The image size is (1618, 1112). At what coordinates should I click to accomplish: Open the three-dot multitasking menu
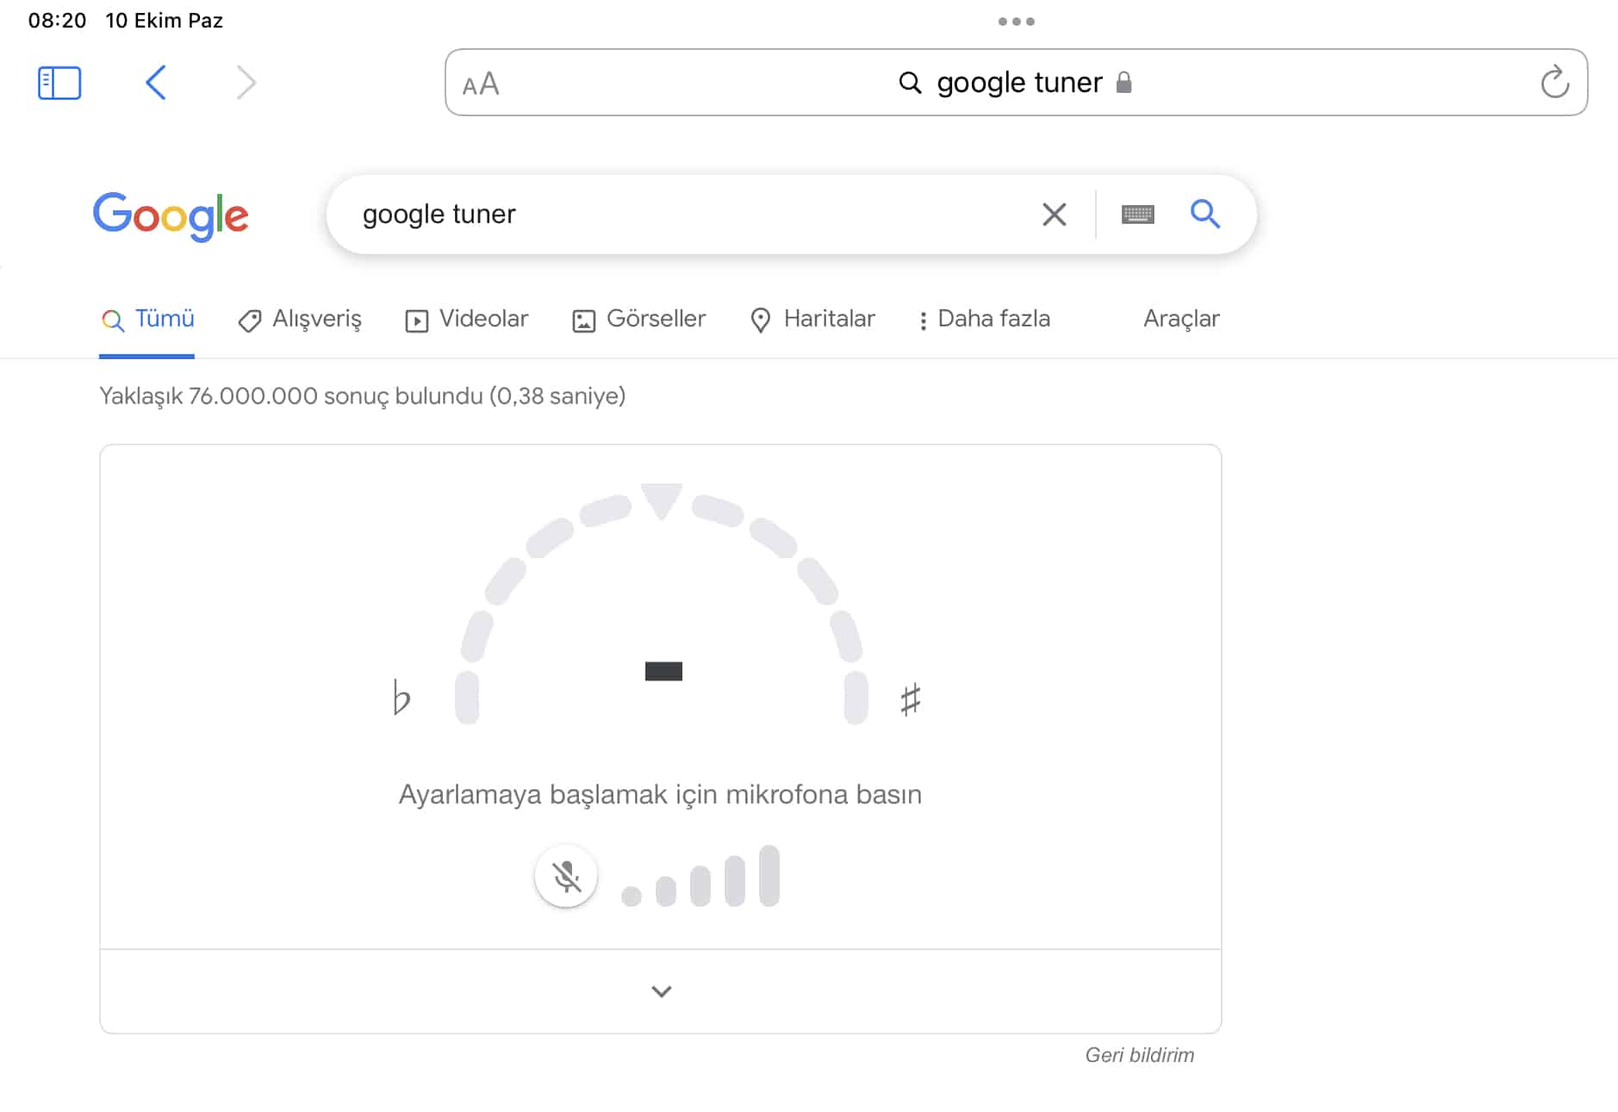point(1016,22)
